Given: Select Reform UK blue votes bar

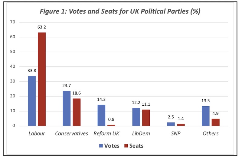Looking at the screenshot, I should (101, 115).
